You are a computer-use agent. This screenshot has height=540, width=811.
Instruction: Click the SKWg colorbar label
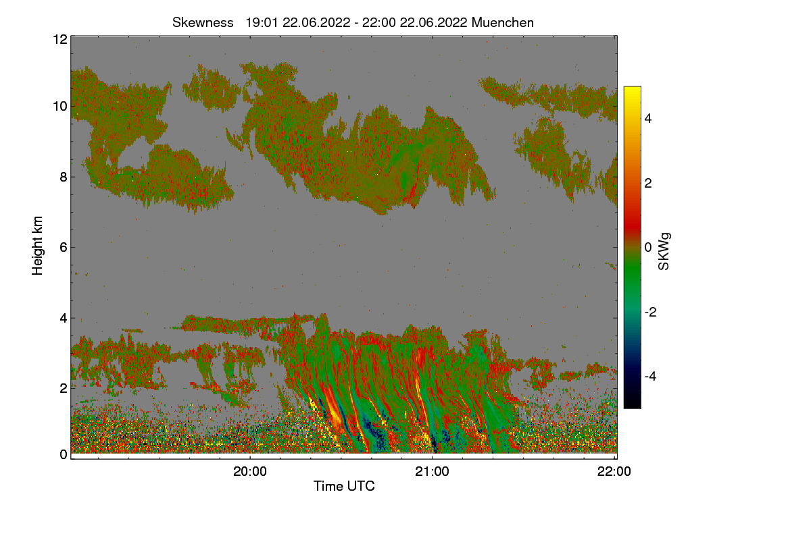(x=664, y=252)
